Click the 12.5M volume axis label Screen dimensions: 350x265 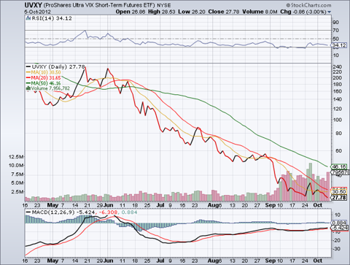pos(16,157)
